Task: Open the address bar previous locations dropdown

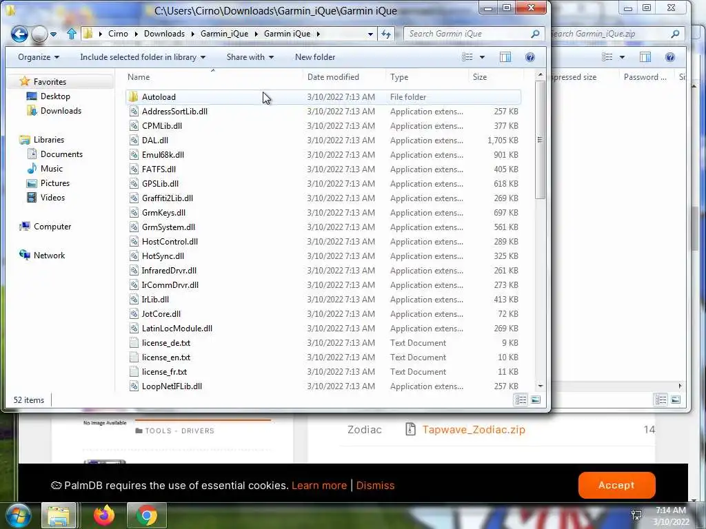Action: [370, 34]
